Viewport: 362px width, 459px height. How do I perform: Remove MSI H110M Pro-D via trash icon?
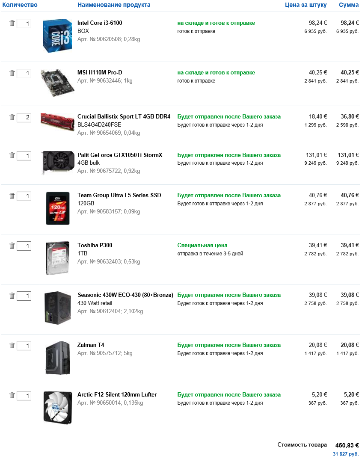12,73
